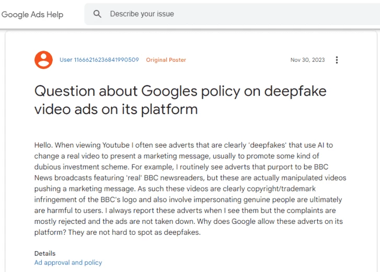
Task: Click the post title about deepfake video ads
Action: pos(180,100)
